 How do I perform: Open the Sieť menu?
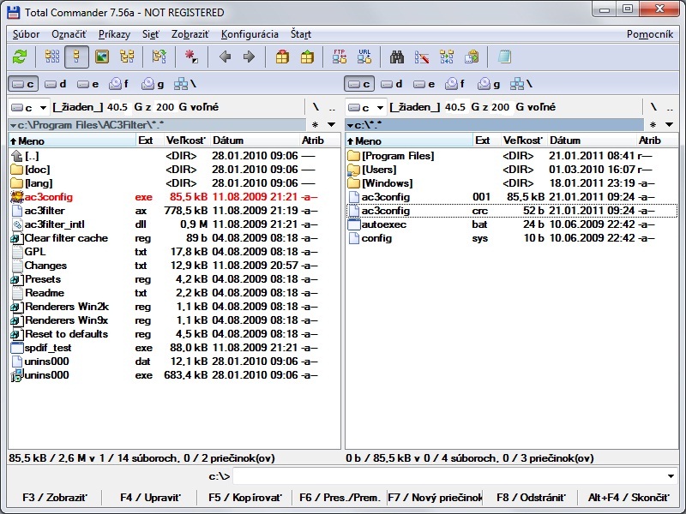click(x=151, y=34)
